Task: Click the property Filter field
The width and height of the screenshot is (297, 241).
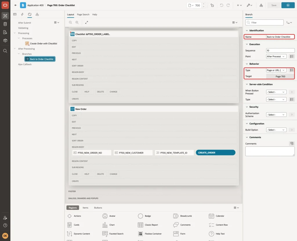Action: (x=265, y=23)
